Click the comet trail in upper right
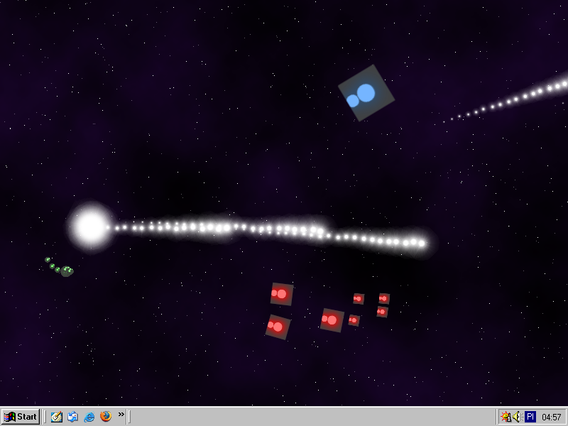This screenshot has width=568, height=426. click(525, 95)
